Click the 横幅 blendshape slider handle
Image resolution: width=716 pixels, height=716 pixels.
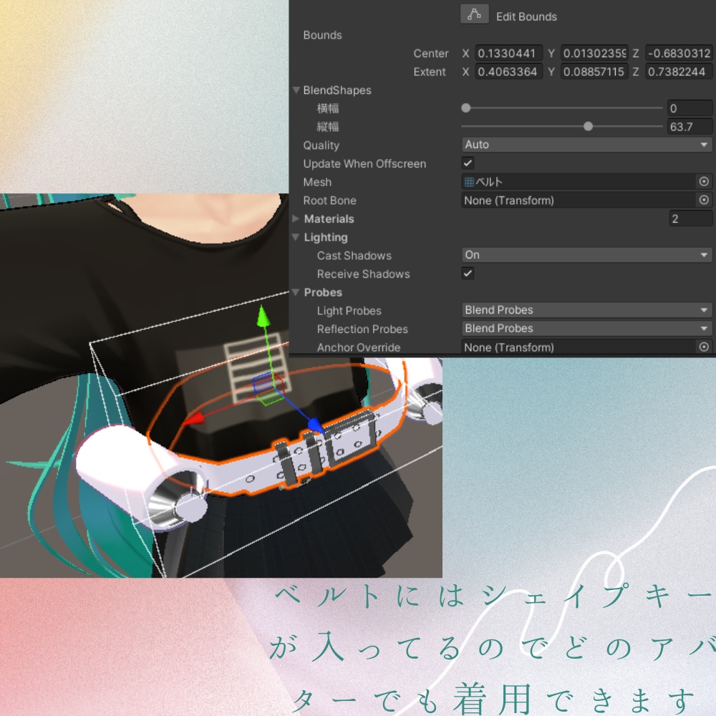tap(465, 108)
